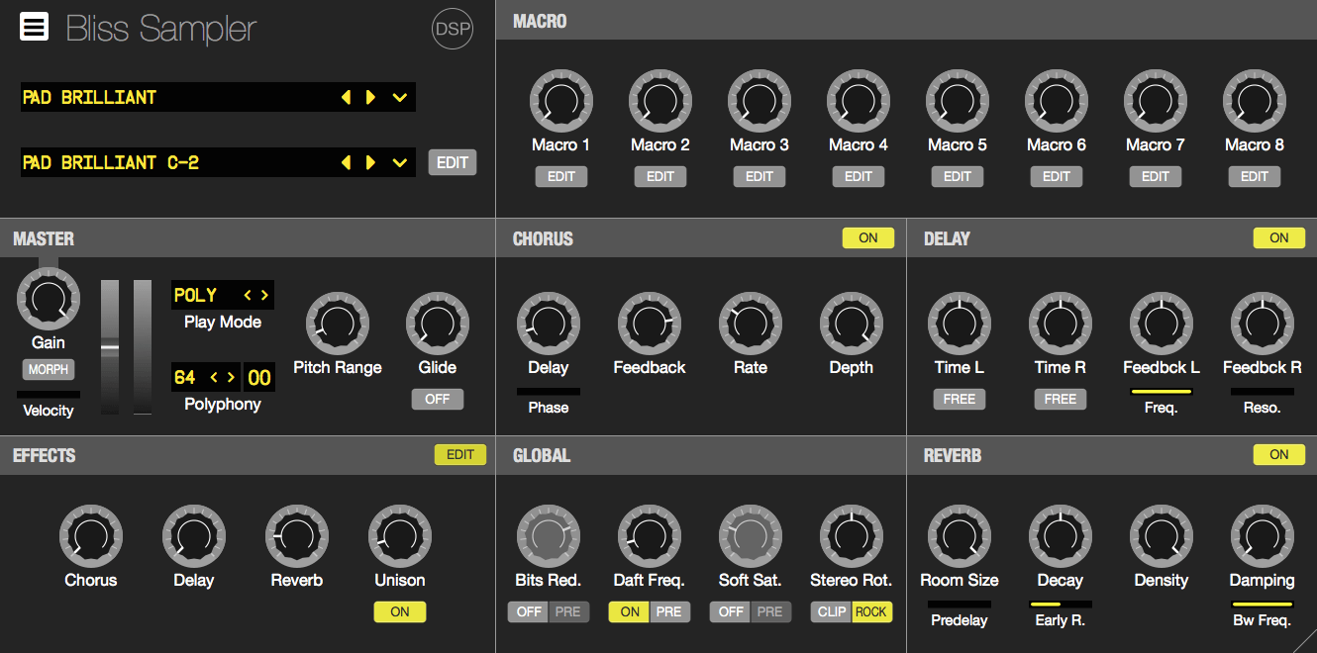Image resolution: width=1317 pixels, height=653 pixels.
Task: Click EDIT under Macro 1
Action: point(561,176)
